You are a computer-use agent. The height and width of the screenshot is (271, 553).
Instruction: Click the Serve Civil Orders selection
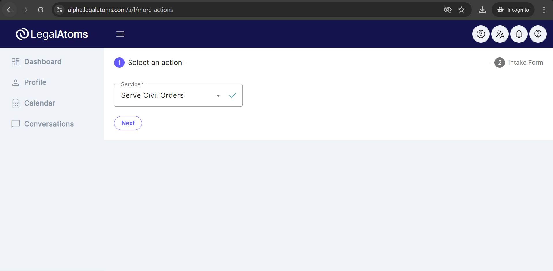point(152,95)
